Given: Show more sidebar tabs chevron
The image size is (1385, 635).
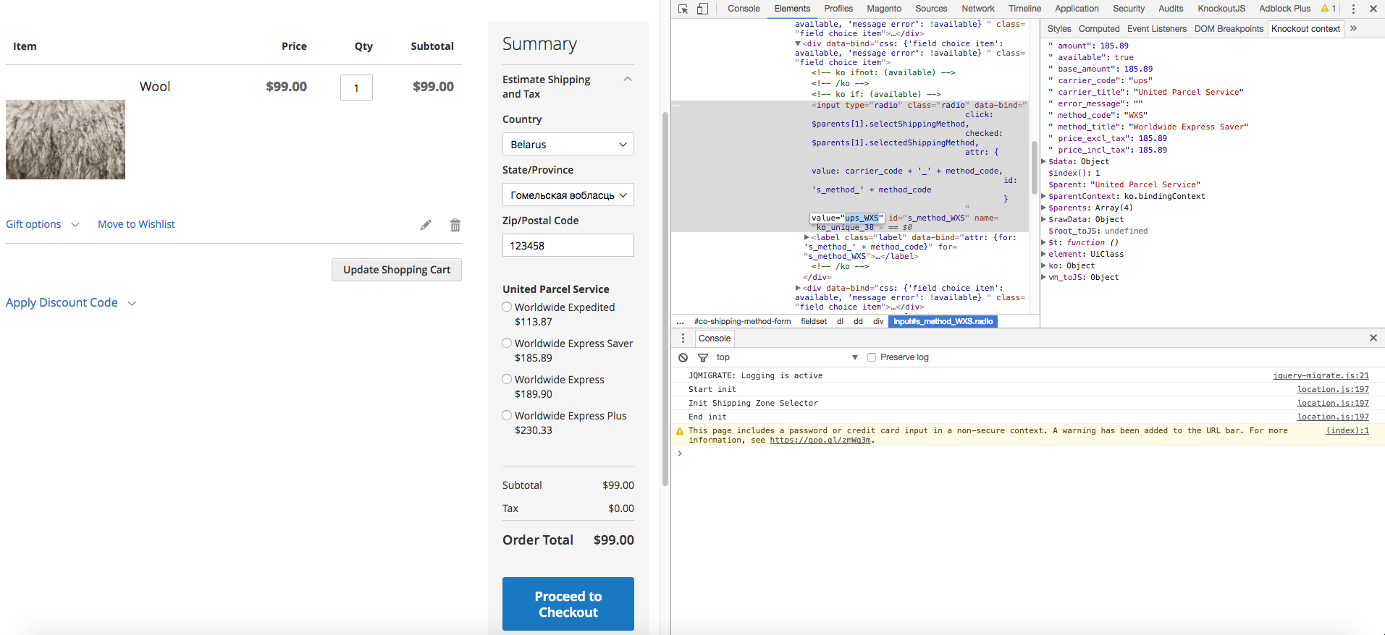Looking at the screenshot, I should coord(1353,29).
